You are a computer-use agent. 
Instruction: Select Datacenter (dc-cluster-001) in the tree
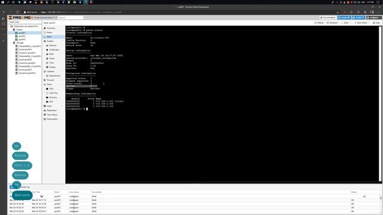coord(26,26)
